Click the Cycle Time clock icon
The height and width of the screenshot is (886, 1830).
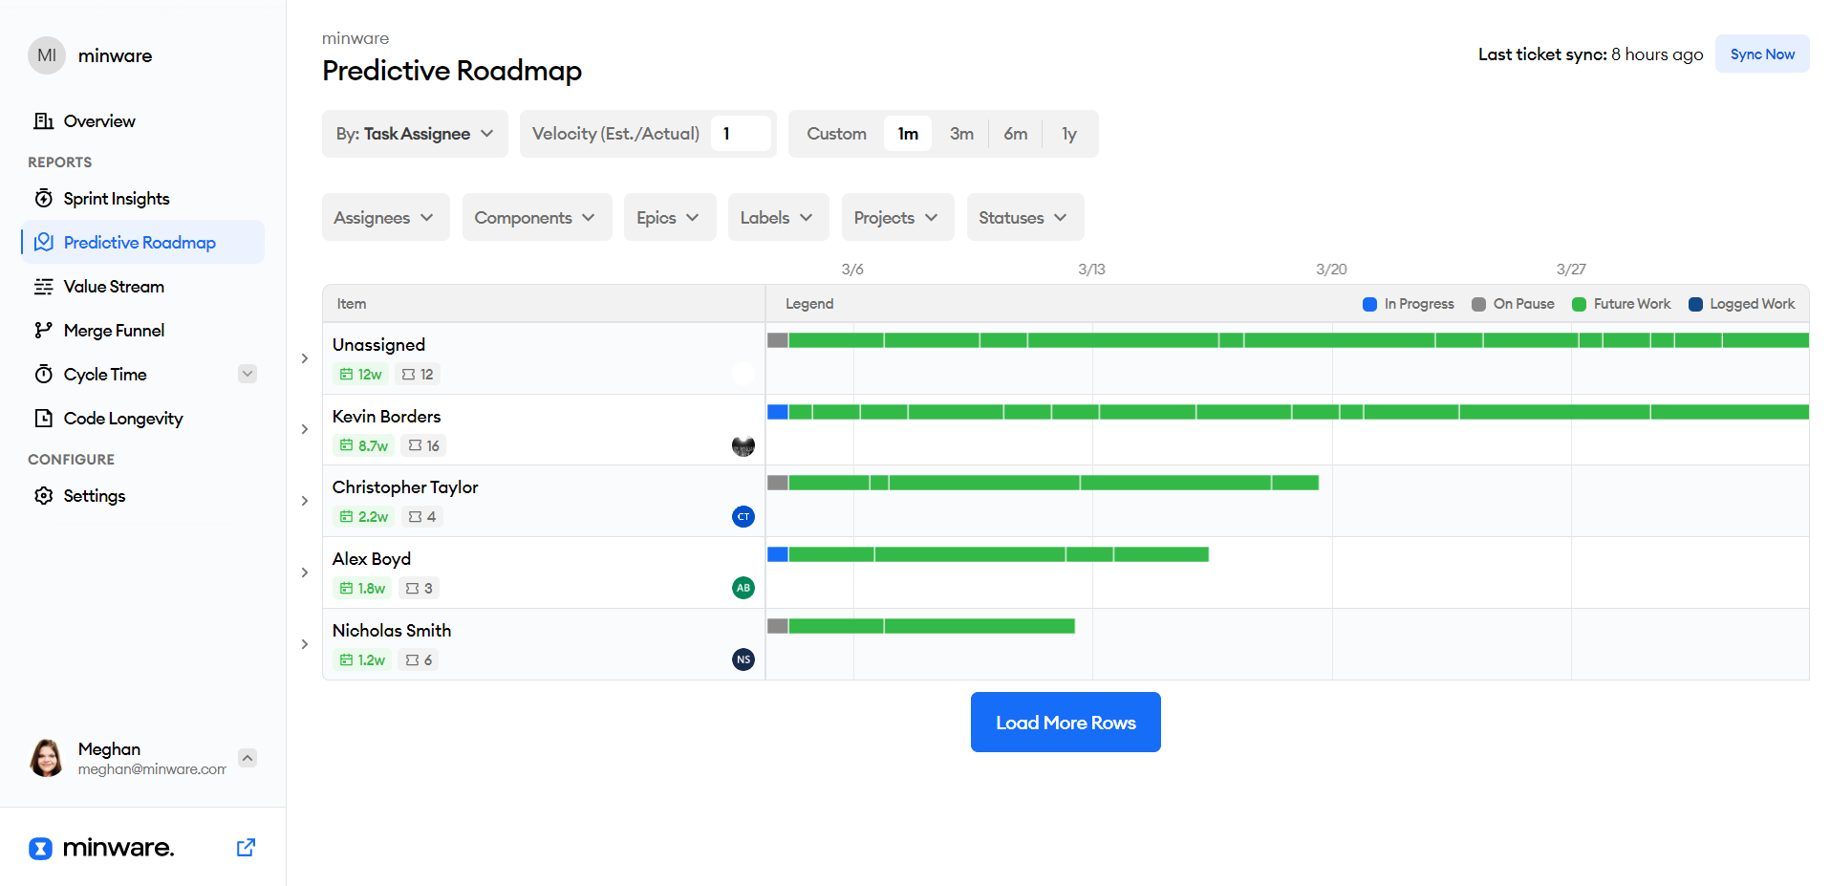[44, 374]
